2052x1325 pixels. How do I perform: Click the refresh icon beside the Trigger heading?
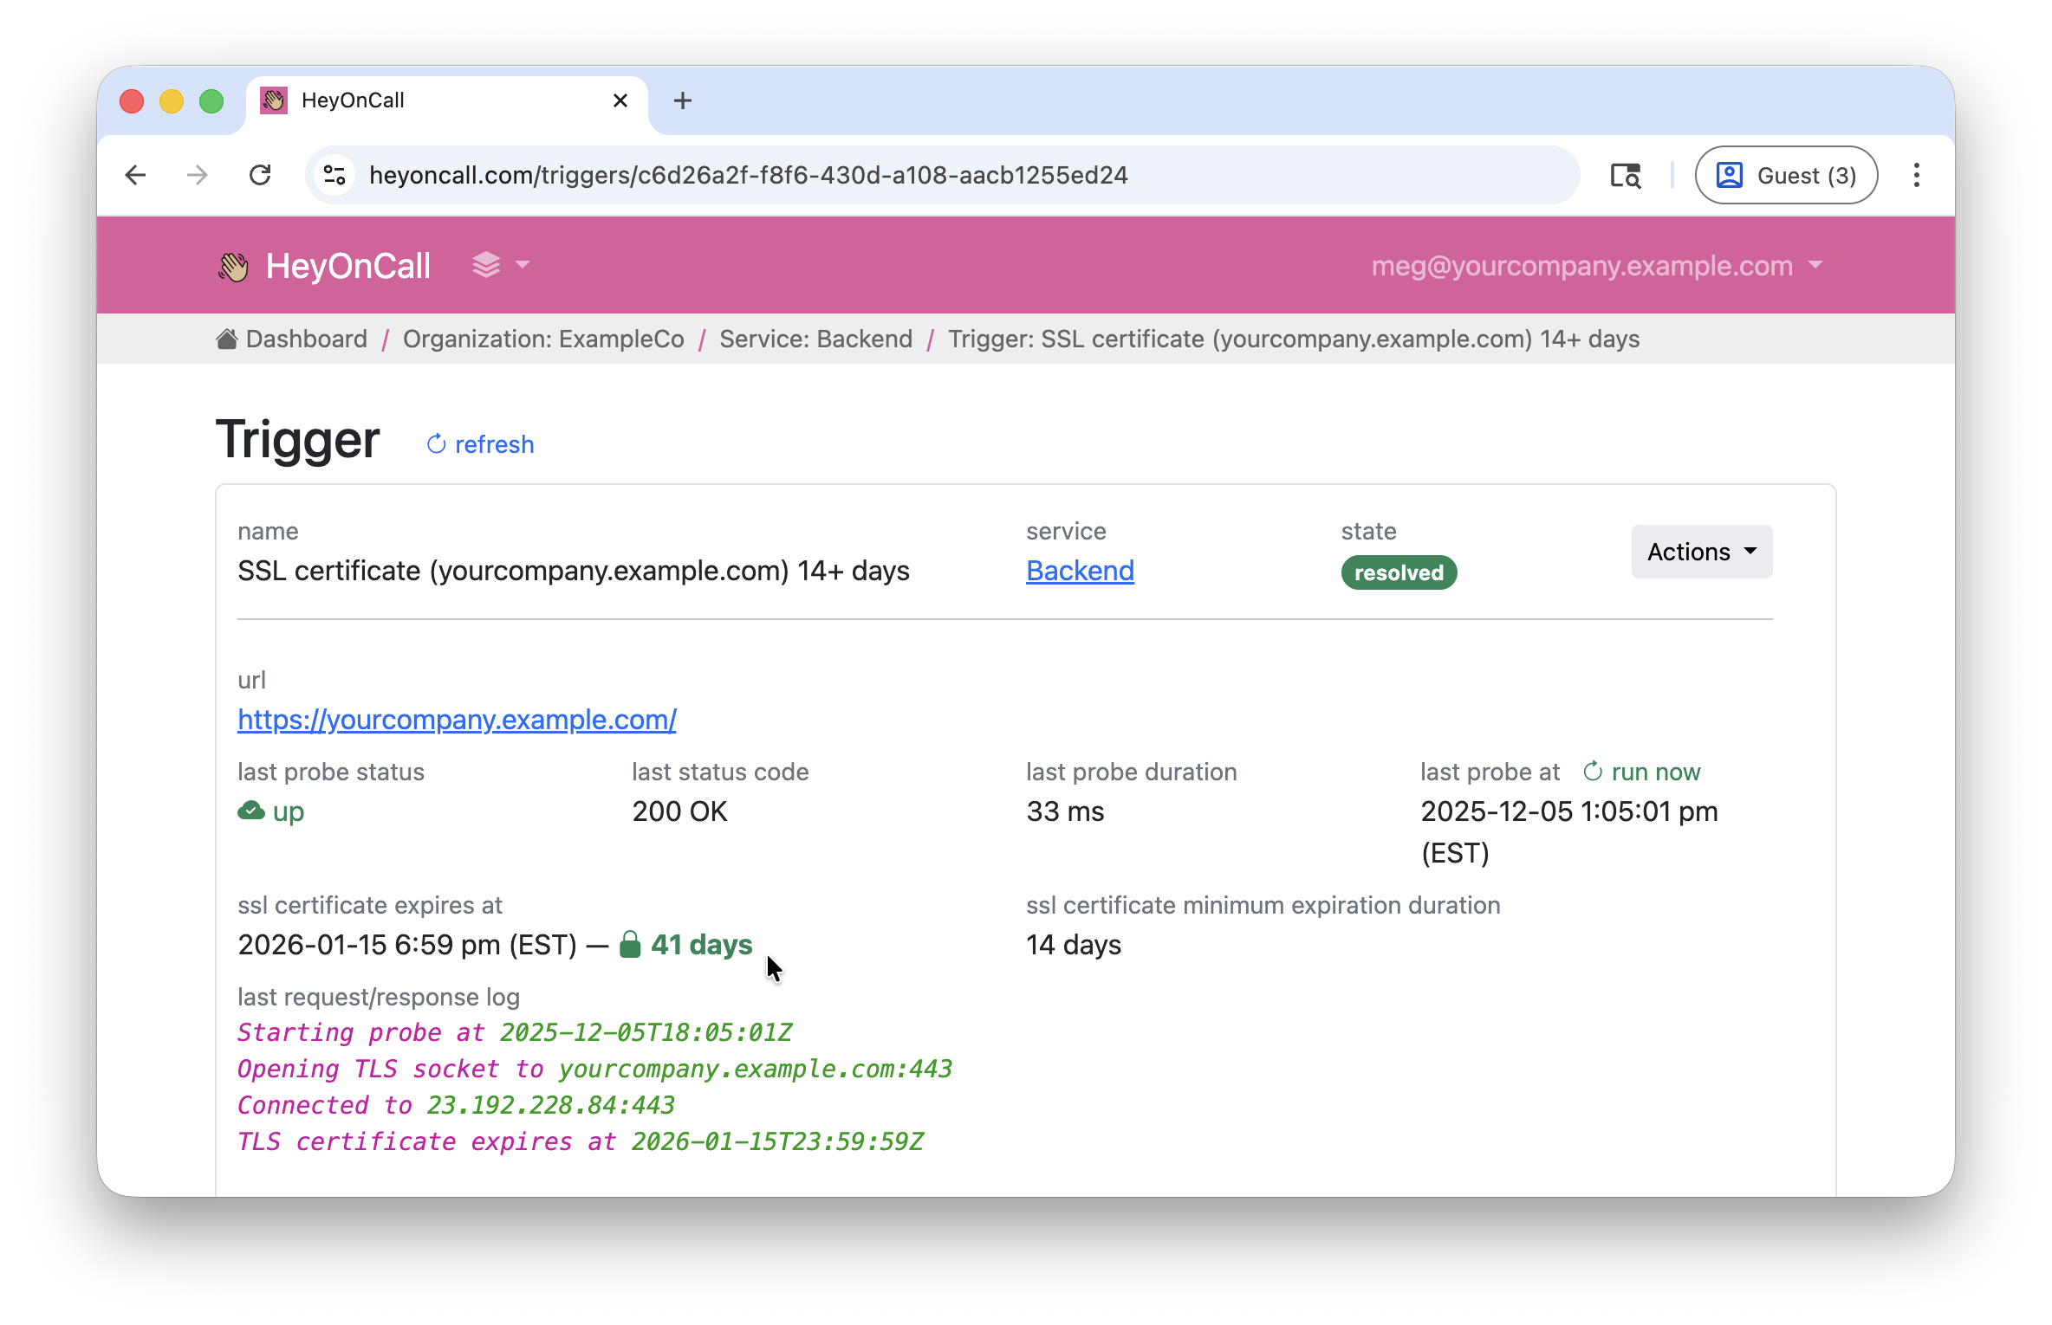(437, 443)
